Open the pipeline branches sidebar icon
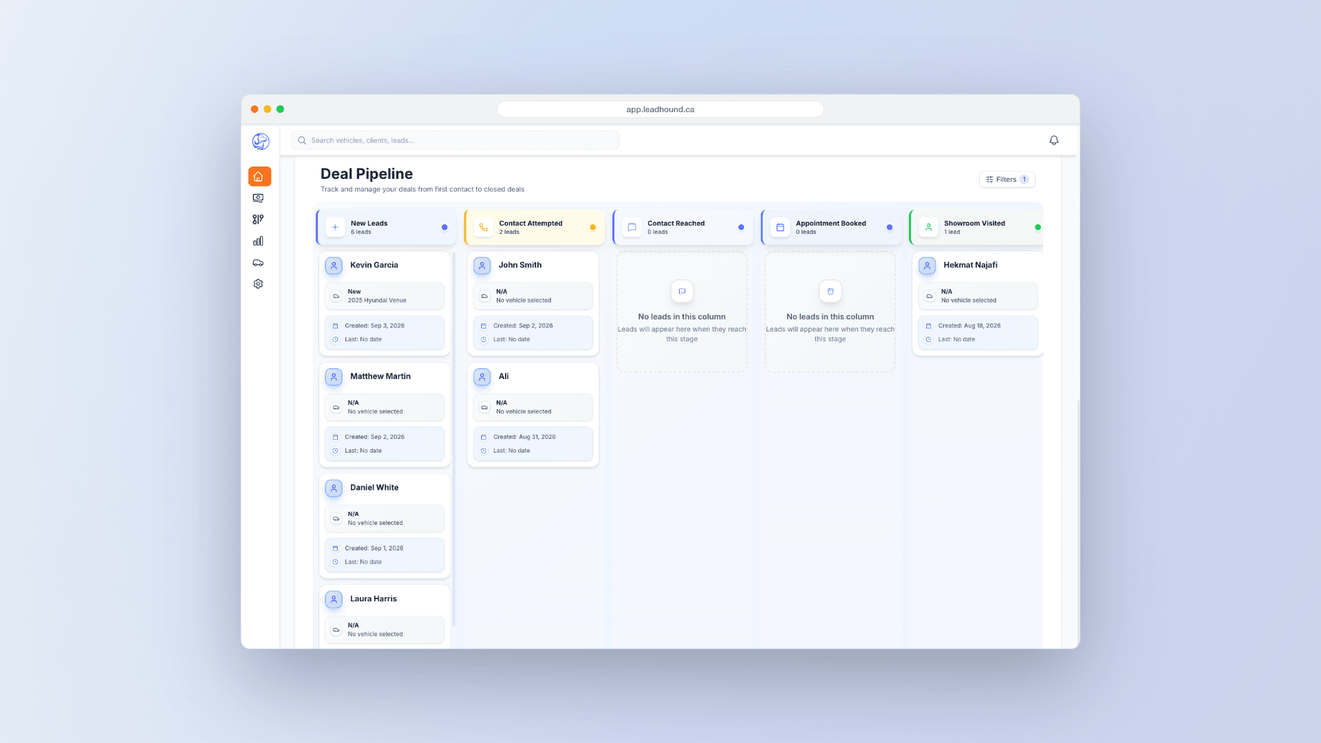1321x743 pixels. (x=258, y=219)
